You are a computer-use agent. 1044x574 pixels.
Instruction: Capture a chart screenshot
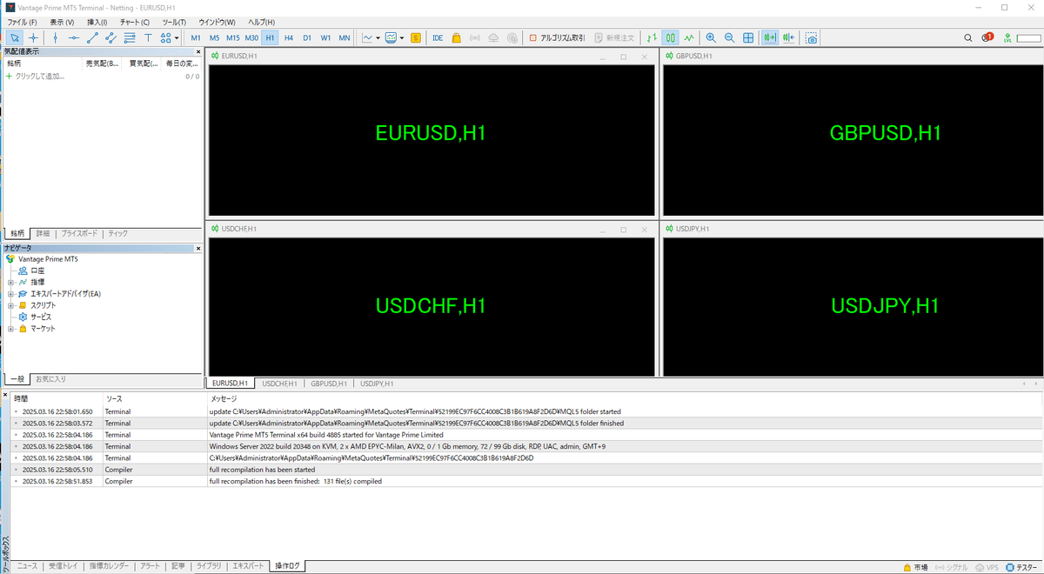pyautogui.click(x=810, y=37)
